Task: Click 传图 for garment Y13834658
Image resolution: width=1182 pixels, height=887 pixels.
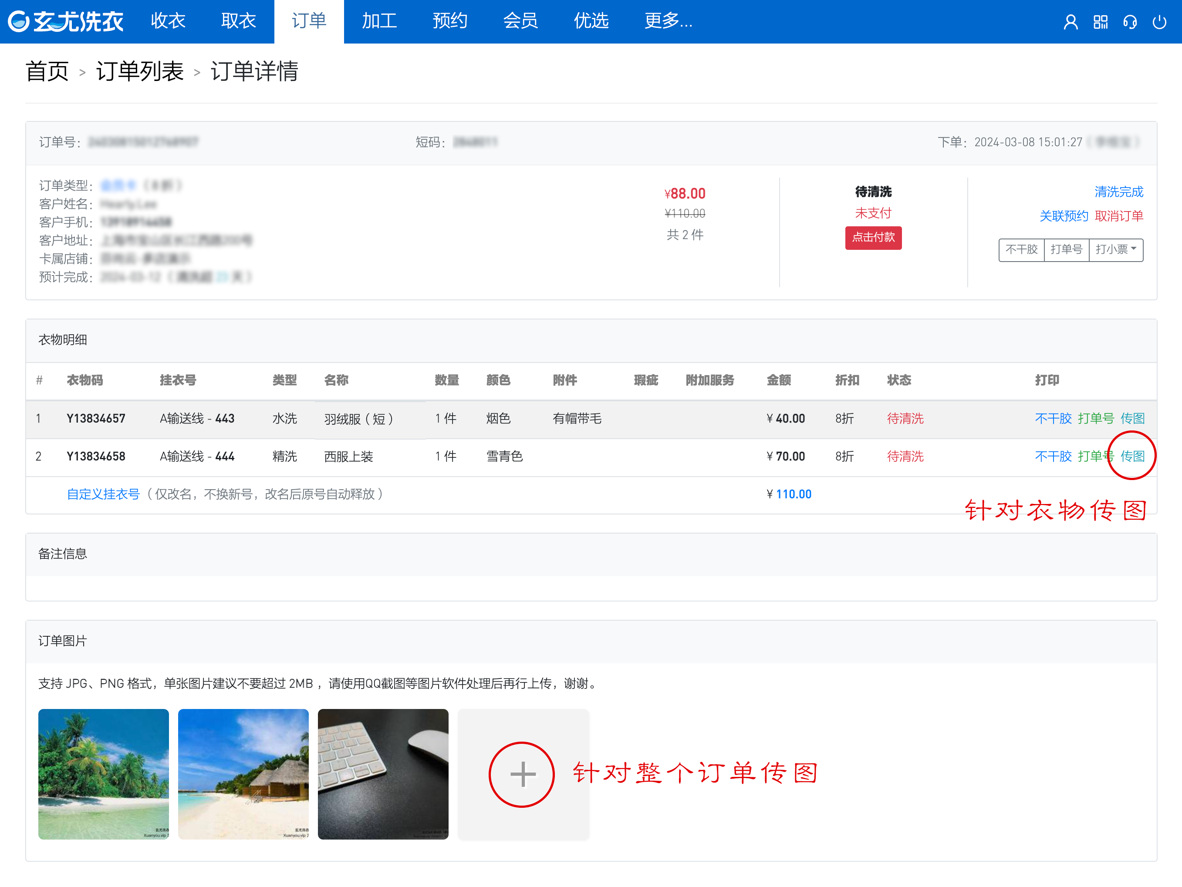Action: pyautogui.click(x=1132, y=456)
